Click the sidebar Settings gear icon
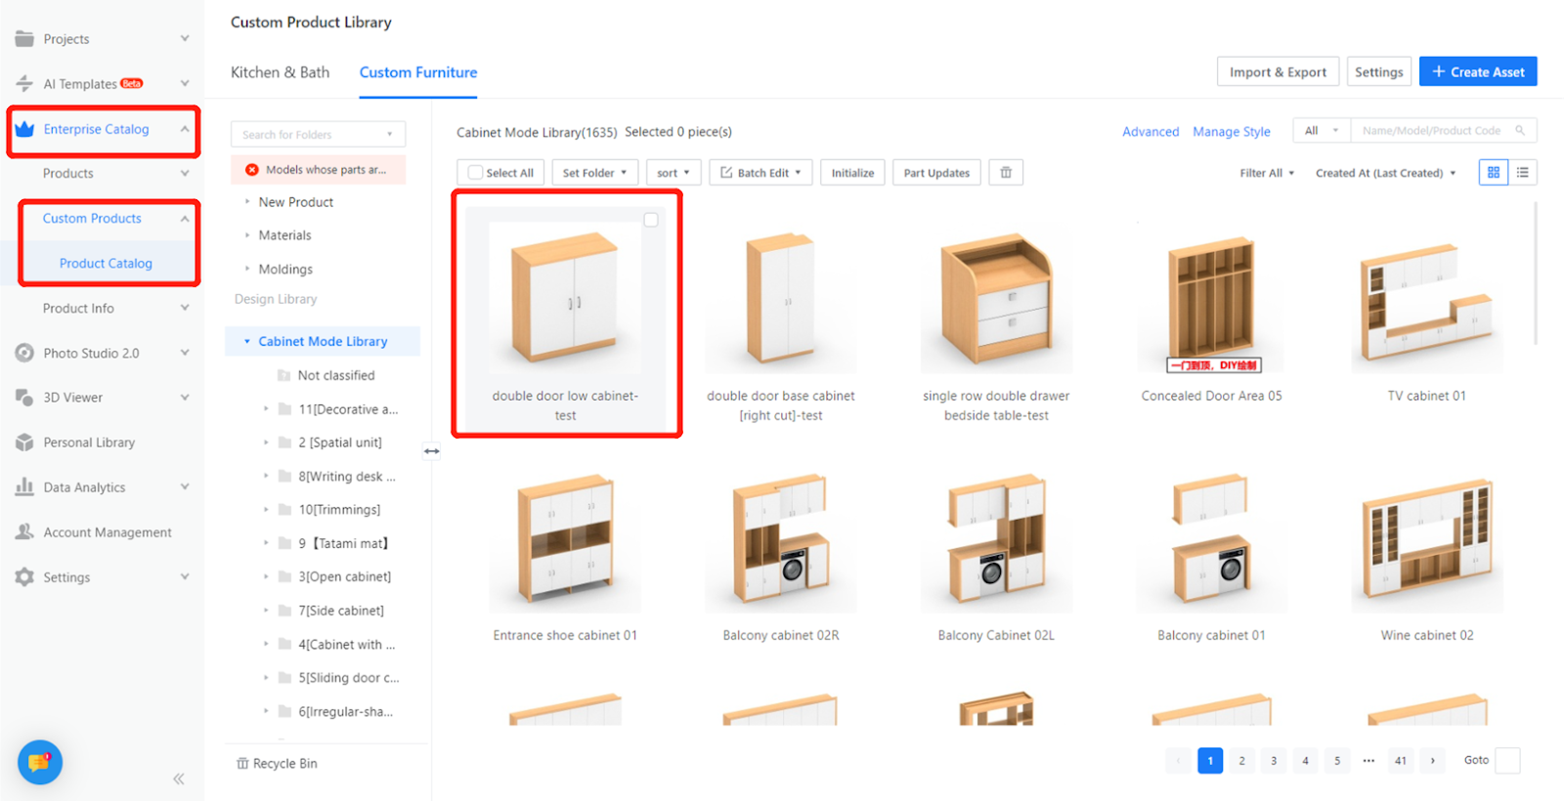 (24, 577)
